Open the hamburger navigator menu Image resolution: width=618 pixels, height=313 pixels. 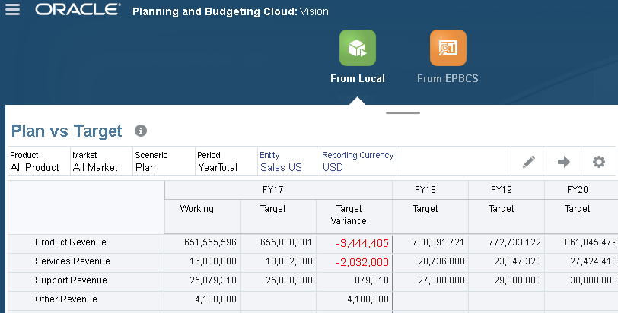[x=12, y=11]
